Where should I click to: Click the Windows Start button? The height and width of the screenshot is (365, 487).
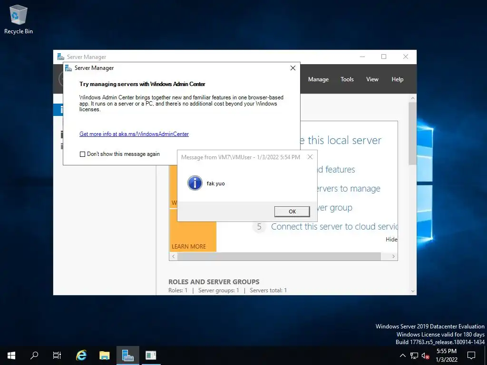point(11,355)
